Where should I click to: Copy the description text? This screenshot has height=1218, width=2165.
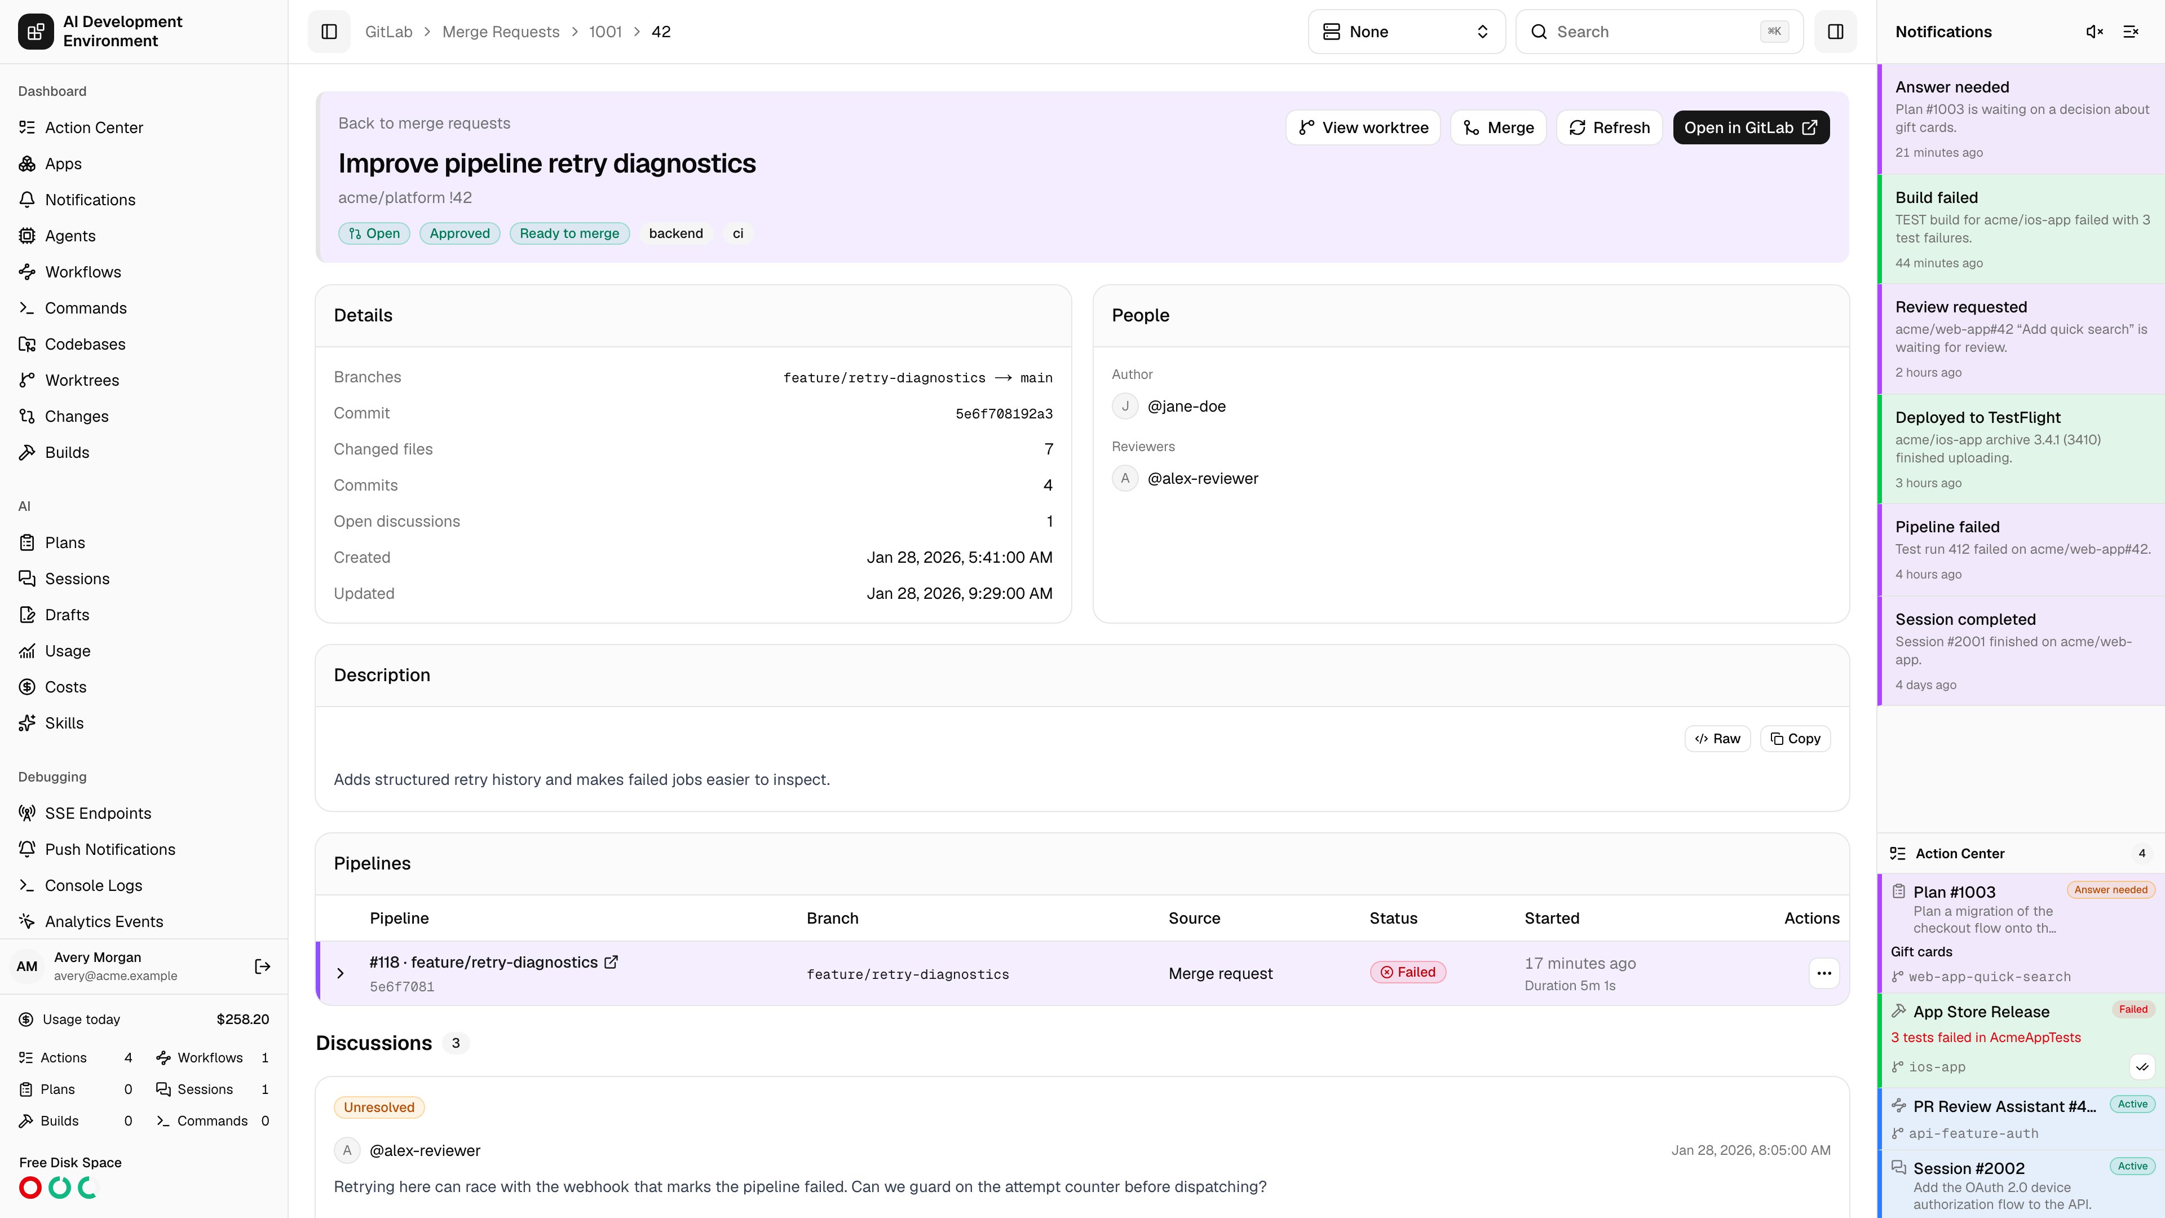click(x=1795, y=738)
